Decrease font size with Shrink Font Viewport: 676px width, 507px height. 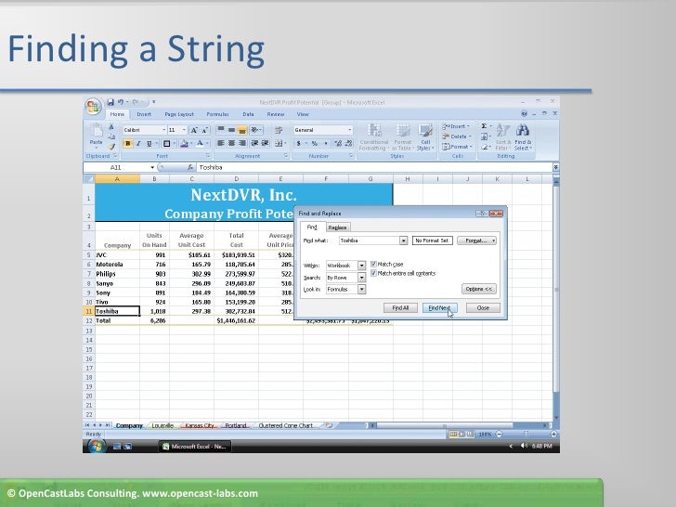(205, 130)
